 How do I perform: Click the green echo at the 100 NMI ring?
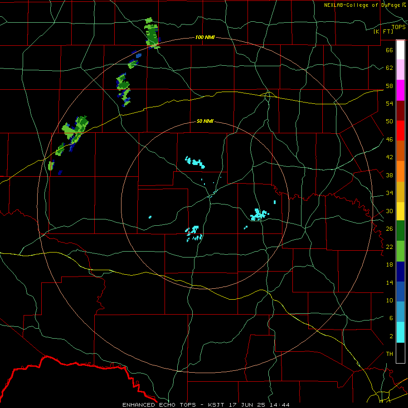pyautogui.click(x=151, y=33)
